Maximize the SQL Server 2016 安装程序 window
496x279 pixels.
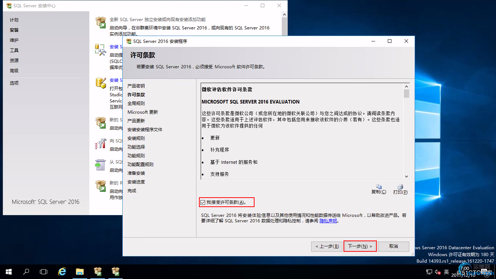point(390,41)
